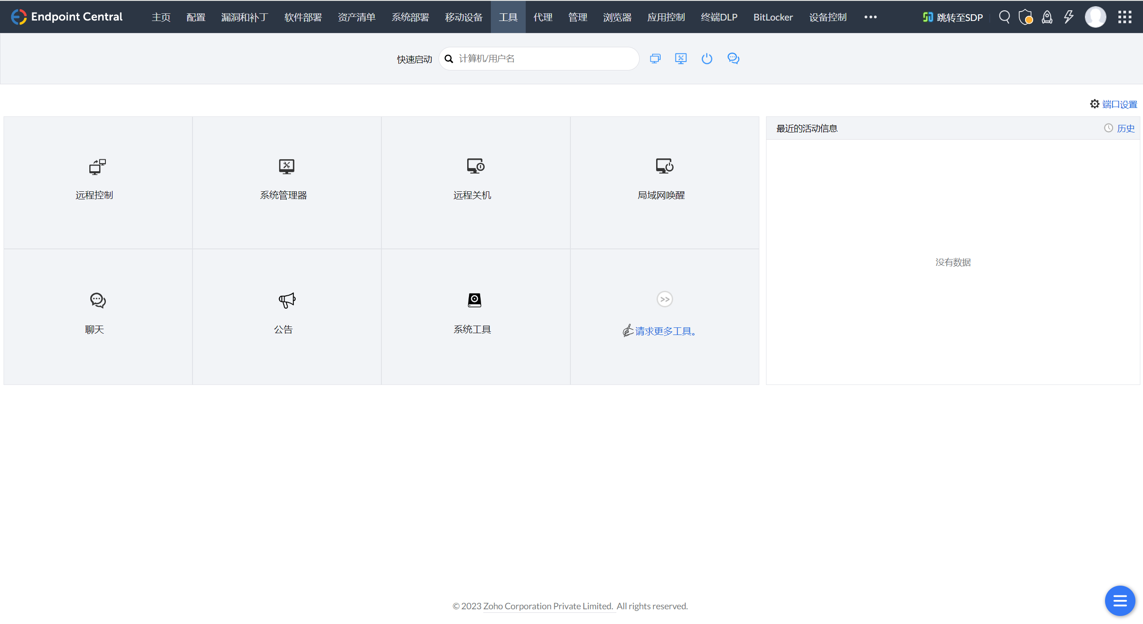Open 端口设置 port settings
This screenshot has height=624, width=1143.
tap(1118, 103)
